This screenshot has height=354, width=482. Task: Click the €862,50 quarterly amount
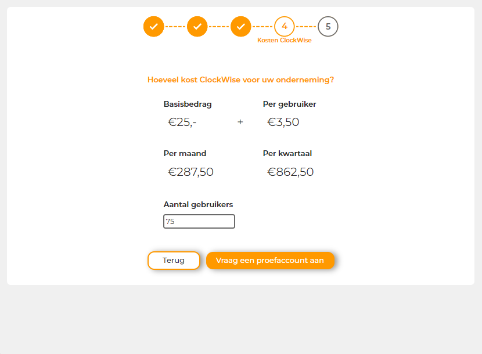(290, 172)
